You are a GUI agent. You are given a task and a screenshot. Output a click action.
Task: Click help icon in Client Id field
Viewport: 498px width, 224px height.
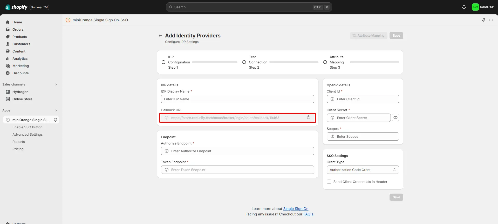click(x=332, y=99)
